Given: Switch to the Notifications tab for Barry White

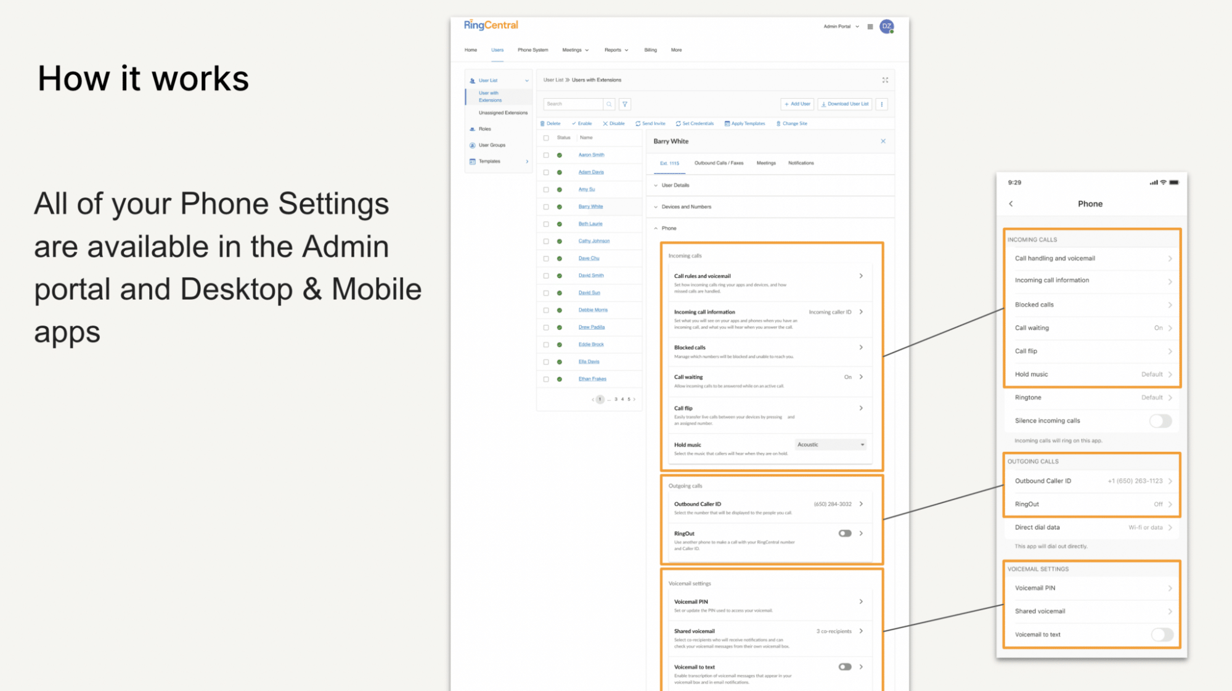Looking at the screenshot, I should click(x=801, y=163).
